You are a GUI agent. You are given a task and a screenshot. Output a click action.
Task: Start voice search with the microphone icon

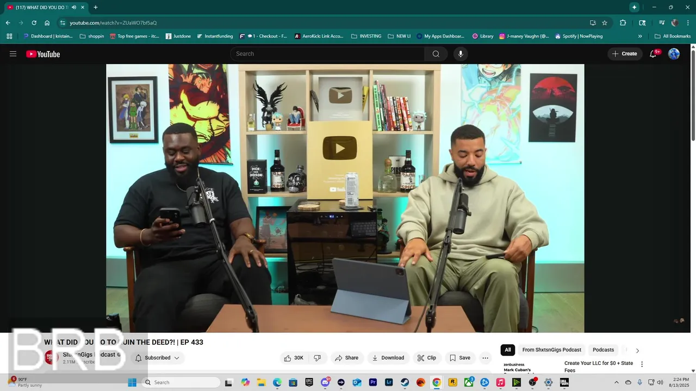coord(461,54)
